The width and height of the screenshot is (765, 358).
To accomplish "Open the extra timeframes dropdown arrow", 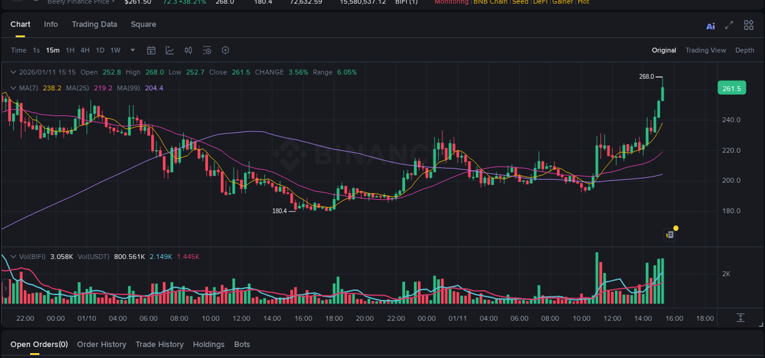I will 132,50.
